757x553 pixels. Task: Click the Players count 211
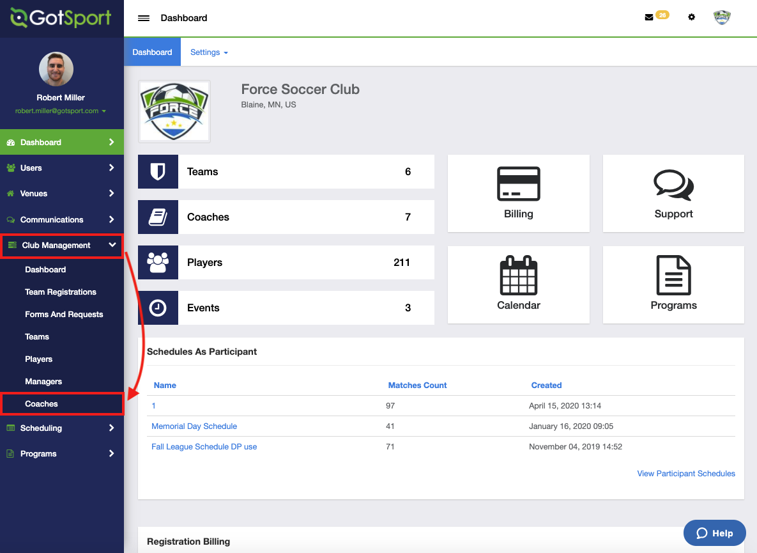click(402, 262)
